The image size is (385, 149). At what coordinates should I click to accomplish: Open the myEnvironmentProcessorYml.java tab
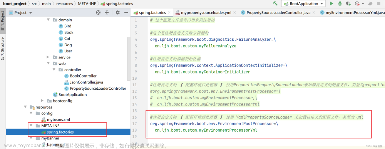pyautogui.click(x=353, y=13)
